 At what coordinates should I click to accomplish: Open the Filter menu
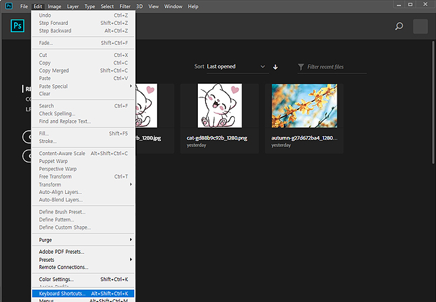coord(125,6)
